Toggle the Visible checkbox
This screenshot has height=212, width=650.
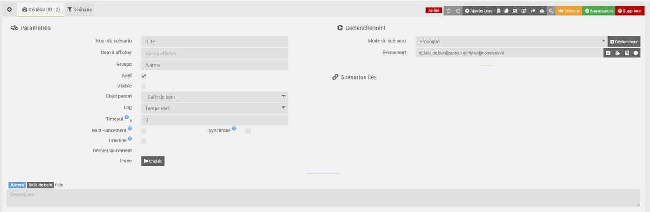[144, 86]
